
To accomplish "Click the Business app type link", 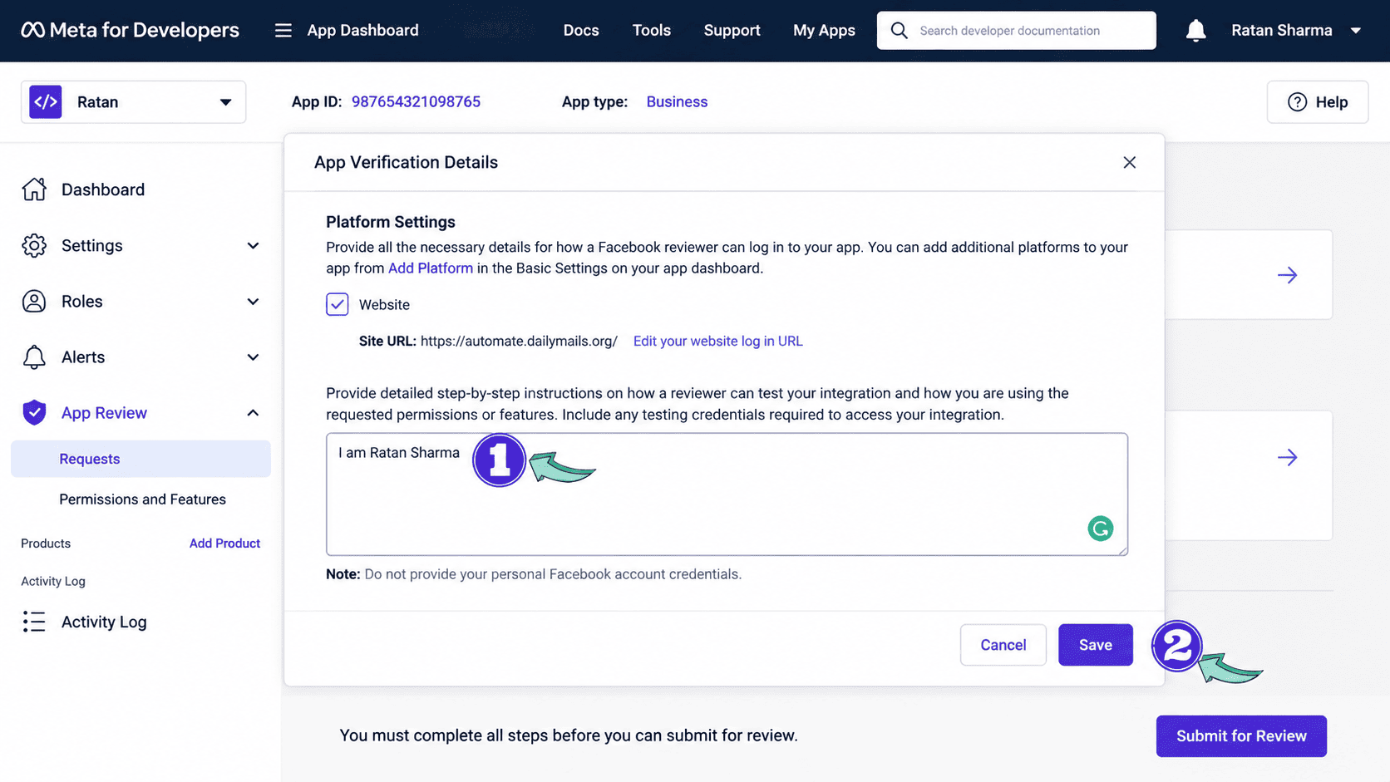I will pyautogui.click(x=677, y=102).
